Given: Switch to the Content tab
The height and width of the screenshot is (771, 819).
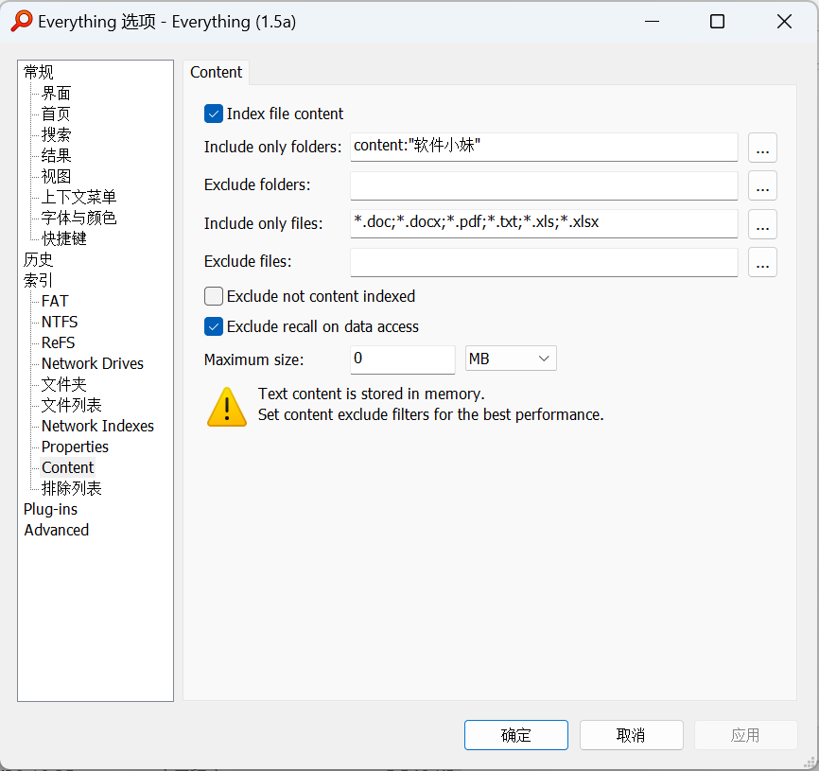Looking at the screenshot, I should (216, 72).
